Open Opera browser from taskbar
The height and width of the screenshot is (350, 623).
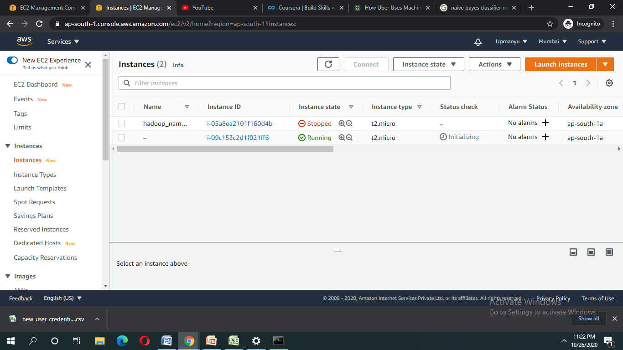coord(145,341)
